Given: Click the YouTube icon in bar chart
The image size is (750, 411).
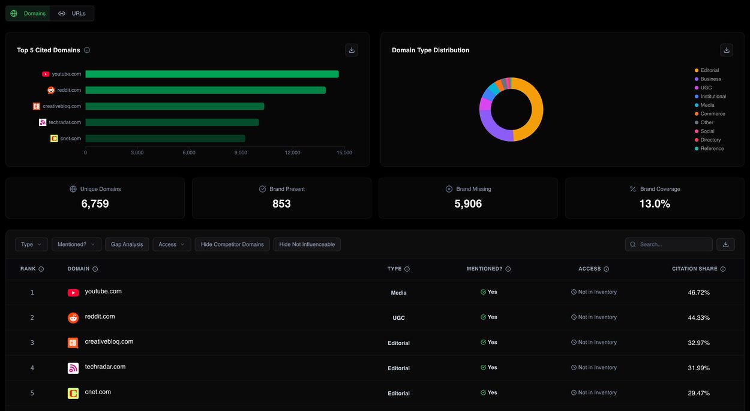Looking at the screenshot, I should click(x=46, y=74).
